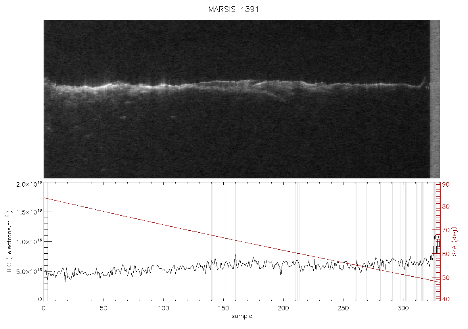Click the x-axis tick label 50
Screen dimensions: 468x329
coord(103,308)
